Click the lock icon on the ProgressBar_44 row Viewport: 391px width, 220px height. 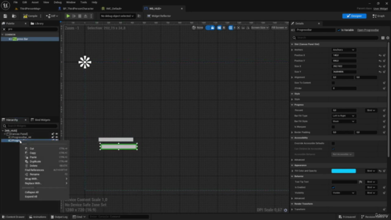53,137
